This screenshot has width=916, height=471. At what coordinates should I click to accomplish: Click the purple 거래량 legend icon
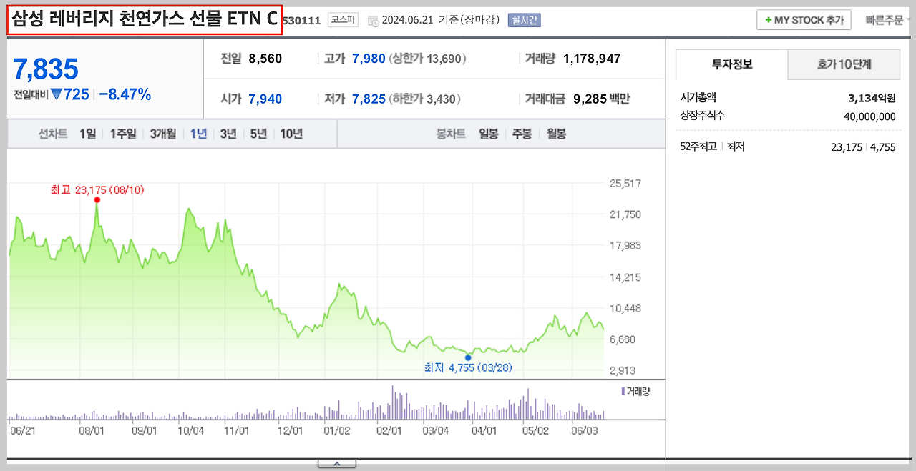click(x=622, y=390)
